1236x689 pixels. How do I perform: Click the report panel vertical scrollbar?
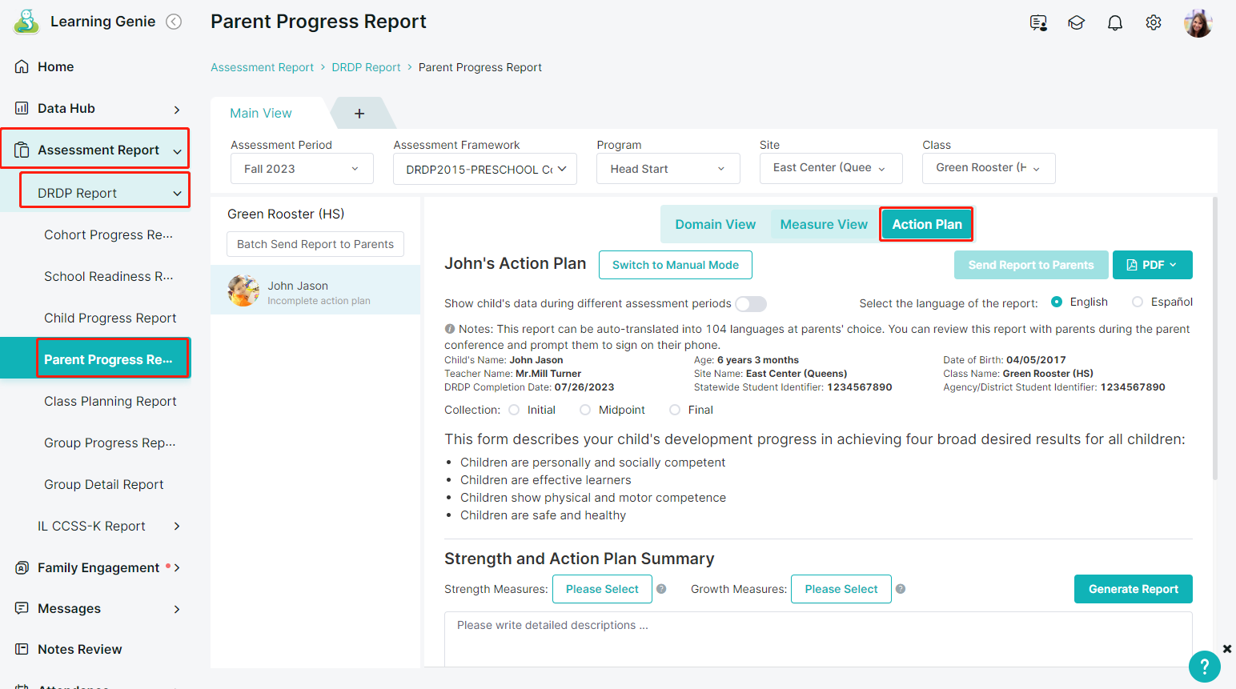tap(1215, 338)
